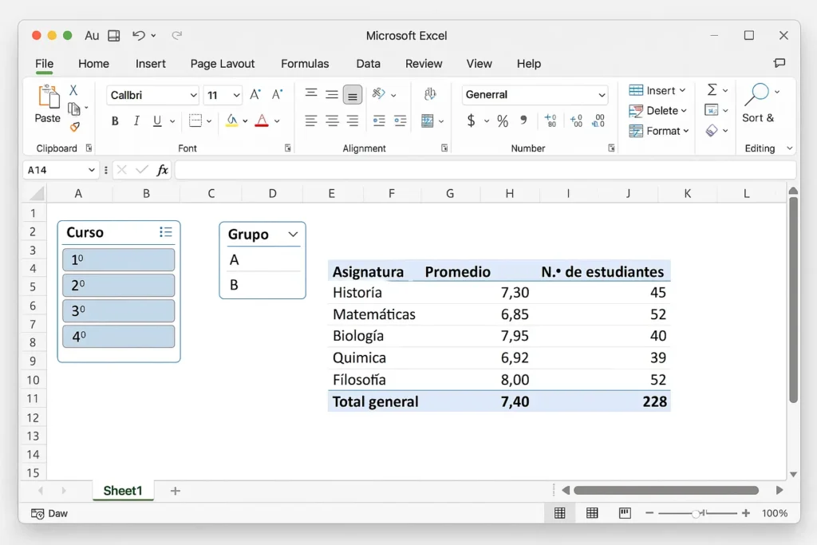Expand the number format dropdown

pyautogui.click(x=602, y=95)
